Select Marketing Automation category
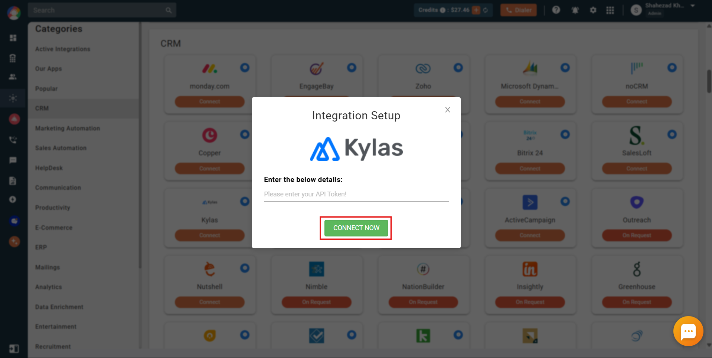The image size is (712, 358). coord(68,128)
